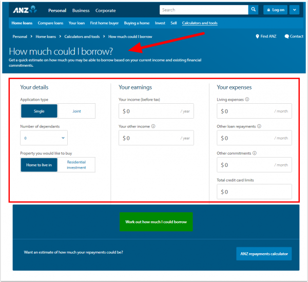Viewport: 308px width, 282px height.
Task: Click How much could I borrow breadcrumb
Action: tap(130, 36)
